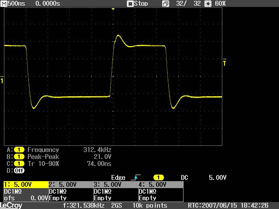279x209 pixels.
Task: Select the 5.00V trigger level value
Action: coord(218,178)
